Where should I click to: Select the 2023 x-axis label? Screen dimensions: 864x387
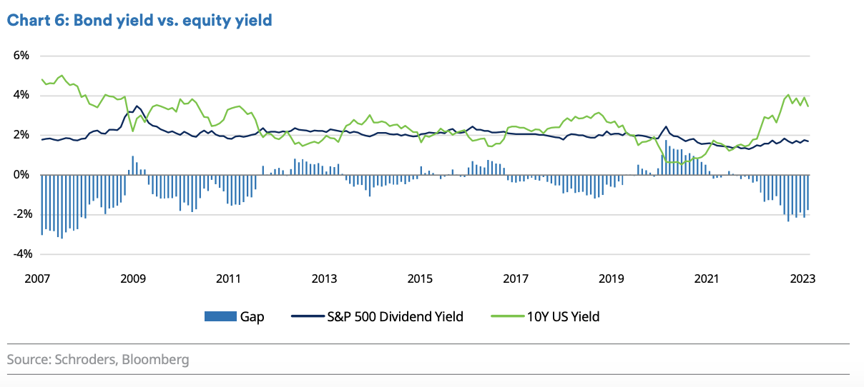point(802,279)
